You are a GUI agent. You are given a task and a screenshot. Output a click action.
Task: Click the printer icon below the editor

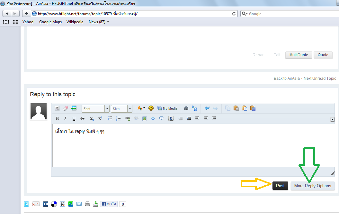(x=87, y=204)
